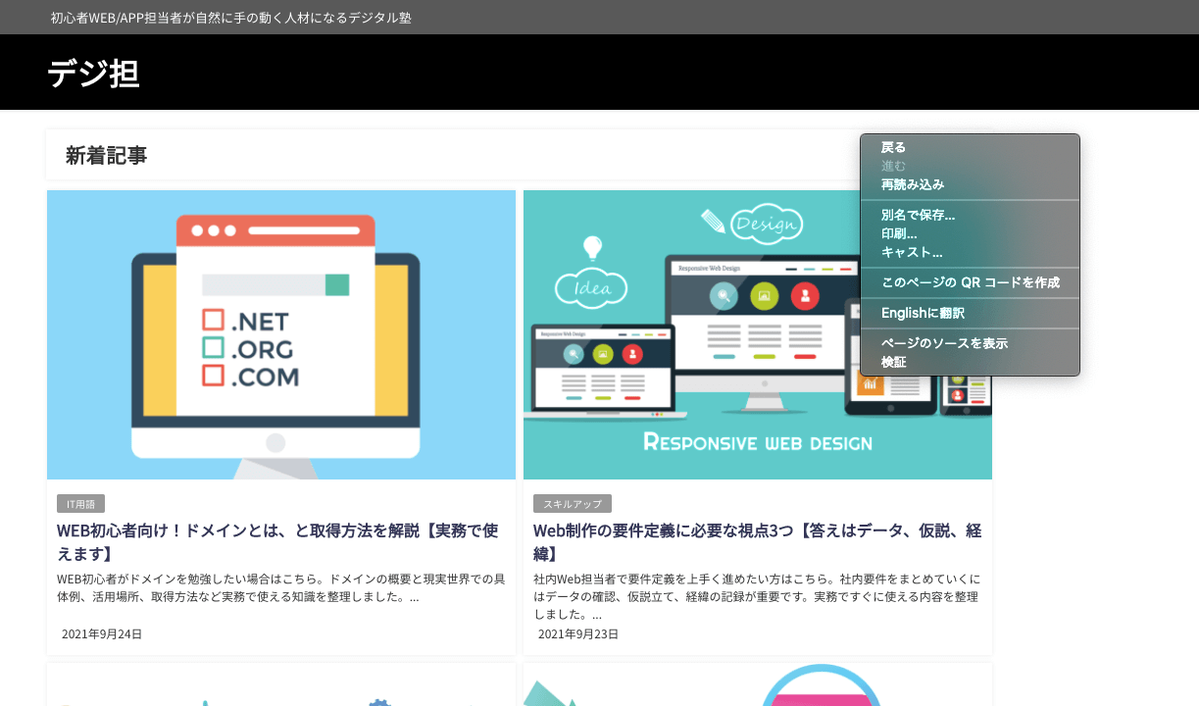Open the domain article thumbnail with .NET .ORG .COM
The height and width of the screenshot is (706, 1199).
tap(281, 334)
